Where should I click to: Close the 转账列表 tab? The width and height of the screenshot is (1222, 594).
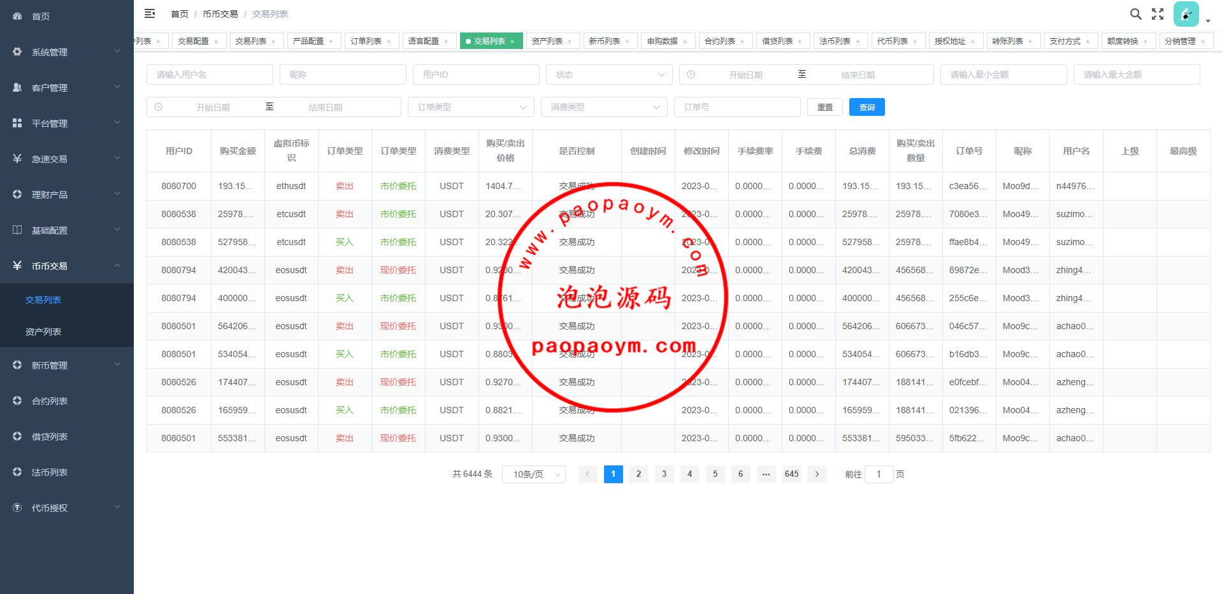tap(1030, 41)
